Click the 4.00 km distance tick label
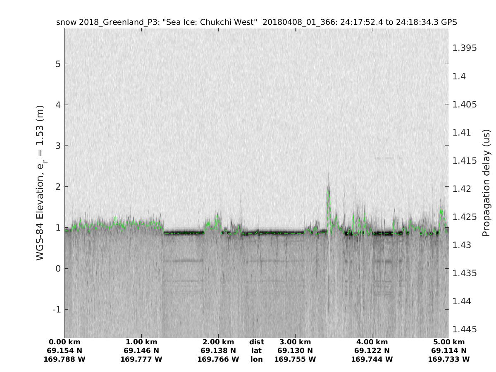The width and height of the screenshot is (496, 372). (372, 342)
